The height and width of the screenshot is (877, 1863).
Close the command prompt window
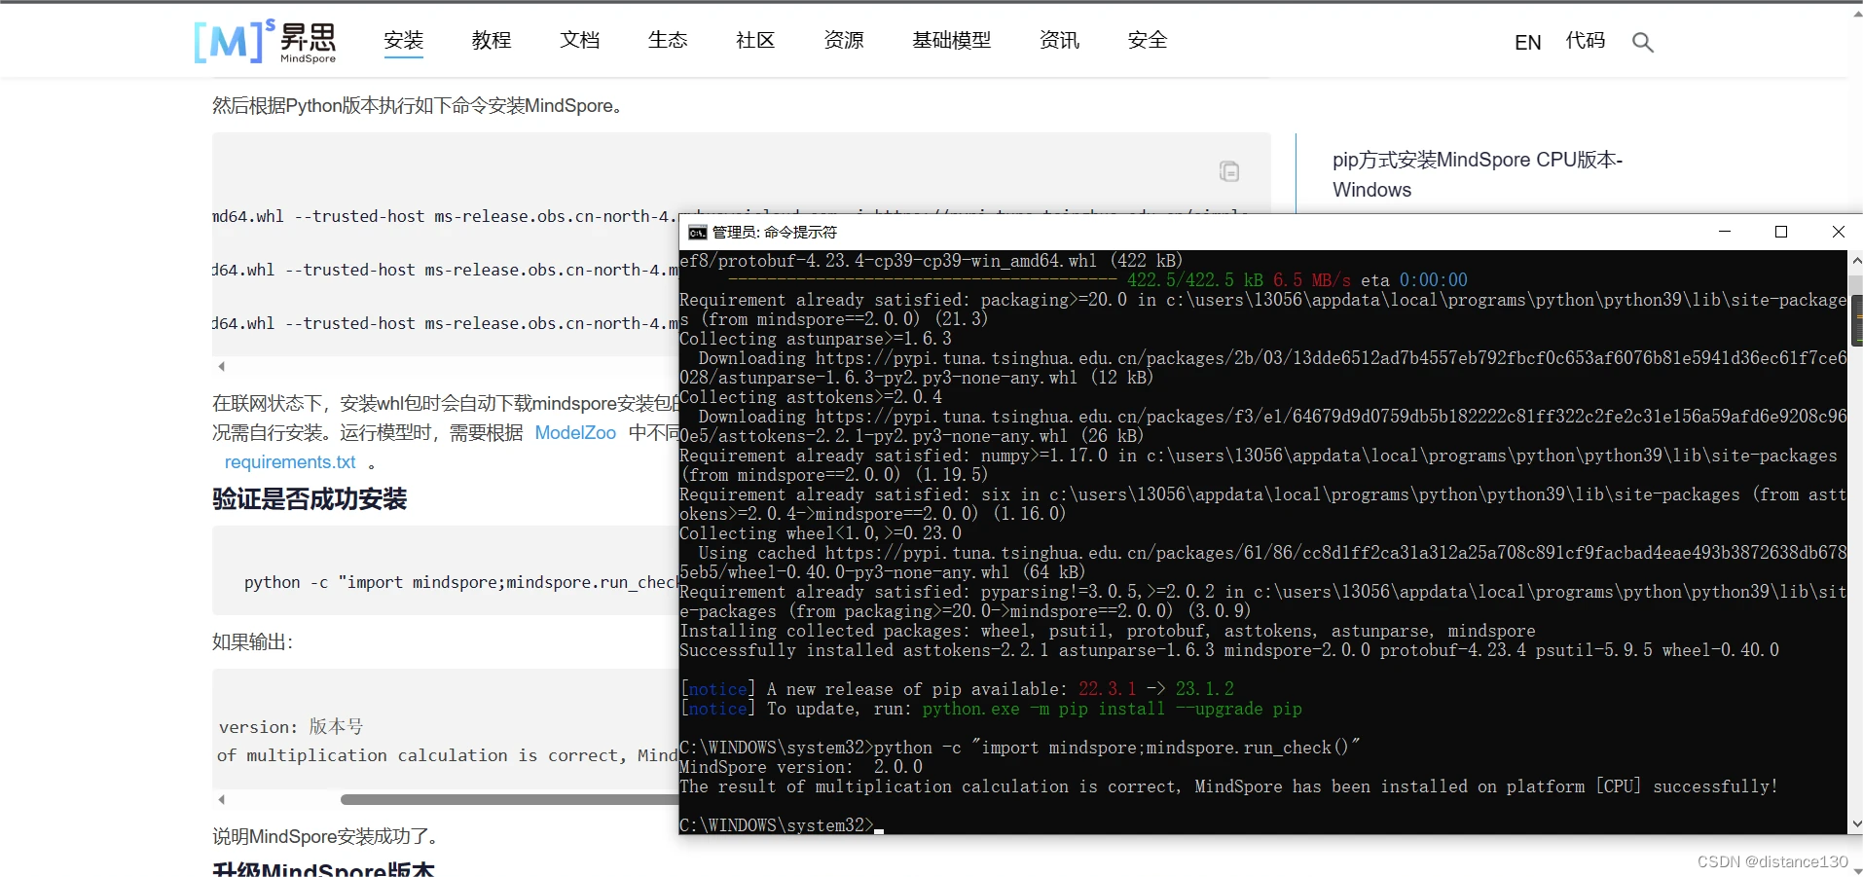[x=1838, y=232]
